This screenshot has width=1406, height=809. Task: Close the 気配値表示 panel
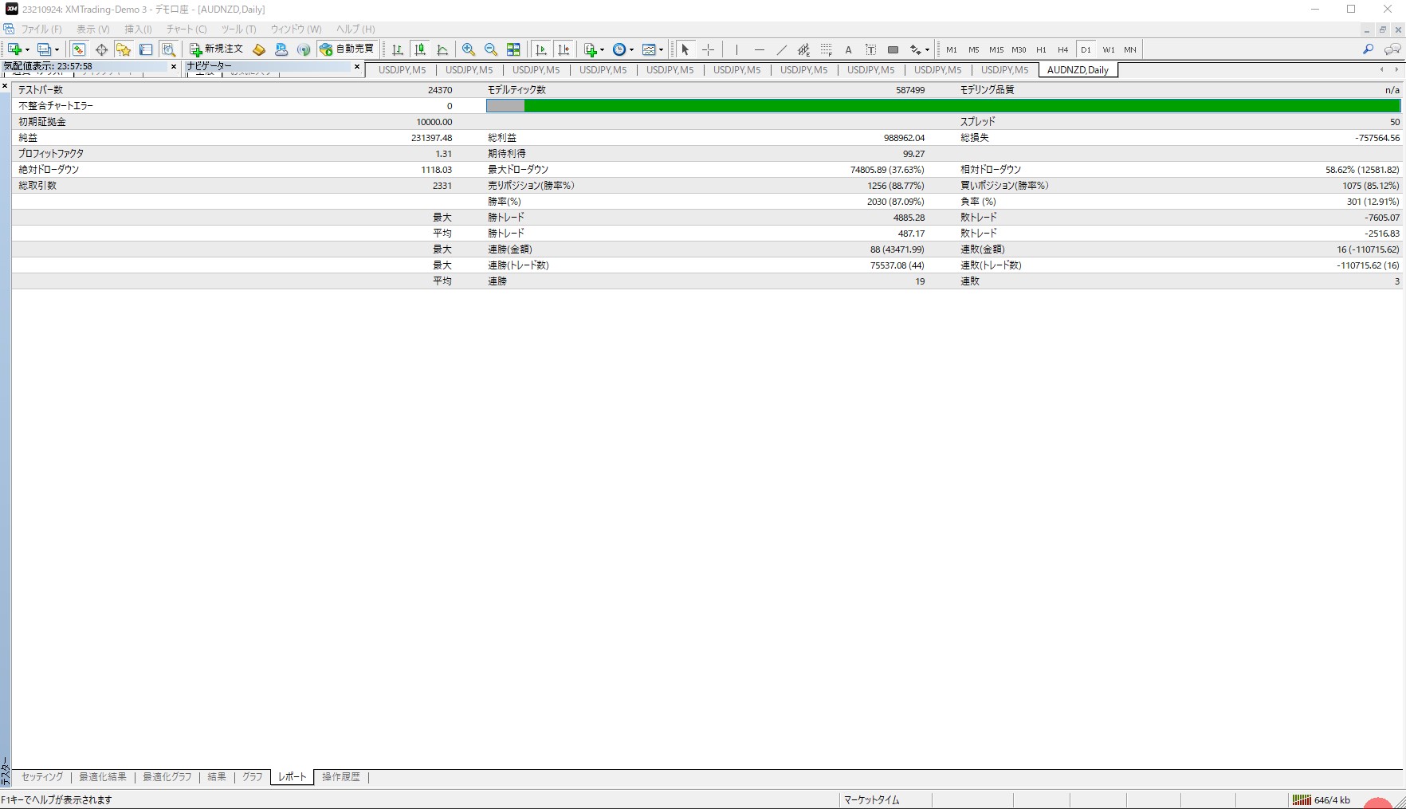point(174,67)
